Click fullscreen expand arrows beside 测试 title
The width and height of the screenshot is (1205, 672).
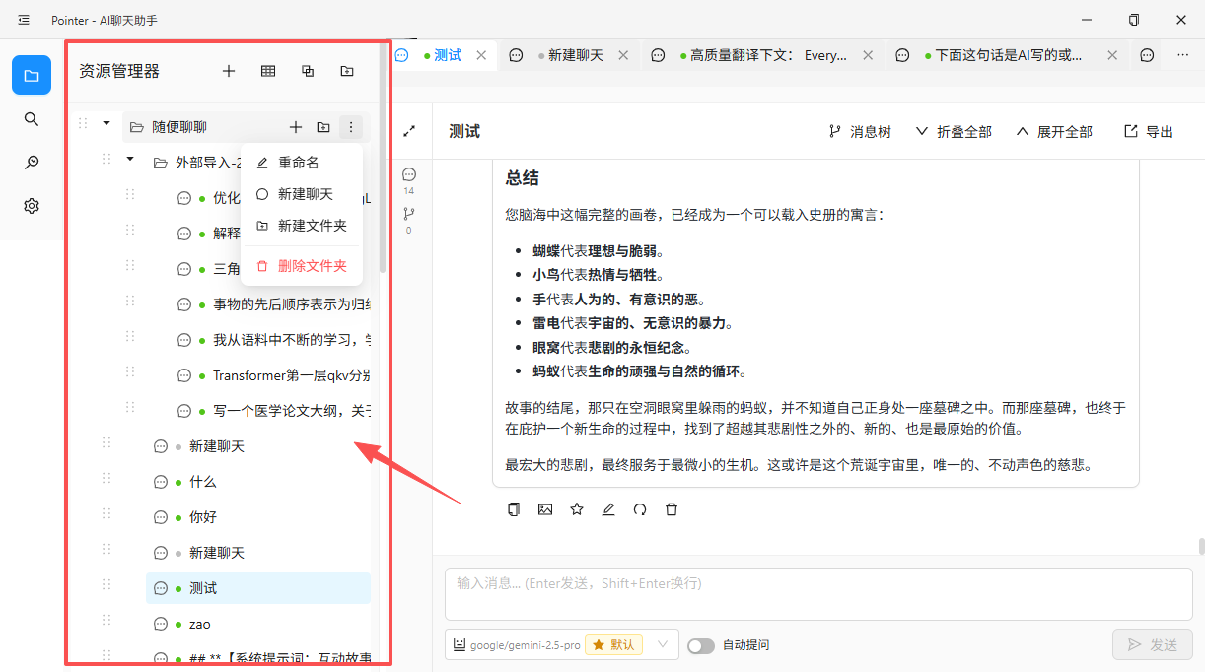[409, 131]
